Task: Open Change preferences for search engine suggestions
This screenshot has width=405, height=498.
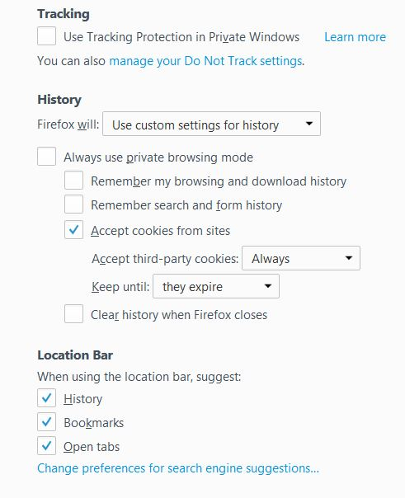Action: point(178,468)
